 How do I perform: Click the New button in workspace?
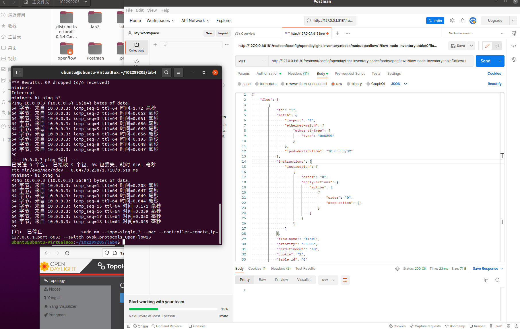tap(209, 33)
